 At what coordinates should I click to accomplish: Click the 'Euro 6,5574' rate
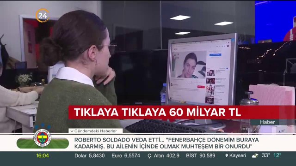point(126,156)
